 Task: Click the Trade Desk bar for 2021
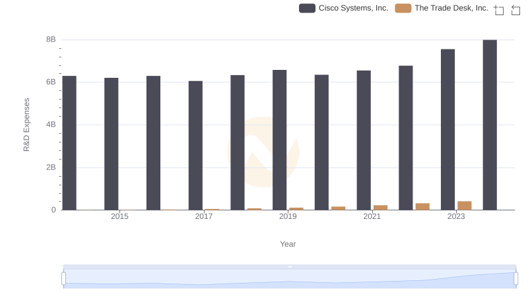tap(380, 208)
